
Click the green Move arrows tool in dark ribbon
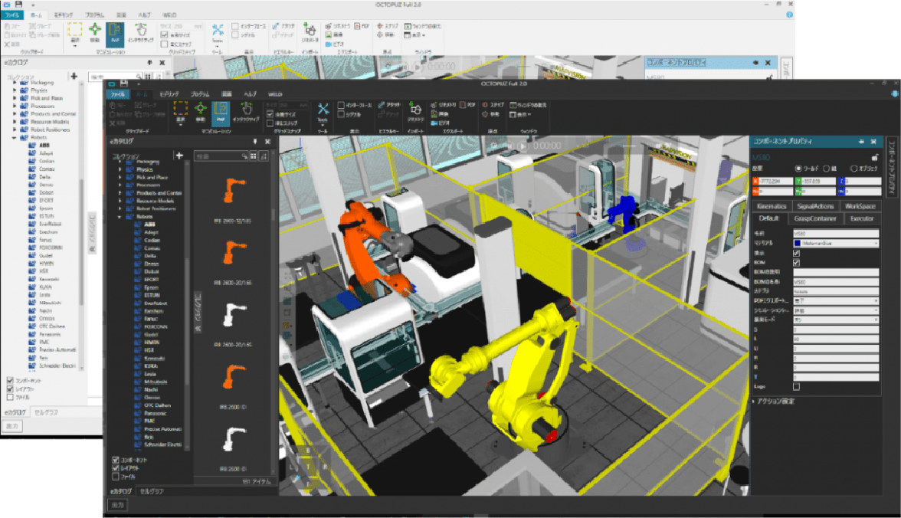[x=201, y=112]
